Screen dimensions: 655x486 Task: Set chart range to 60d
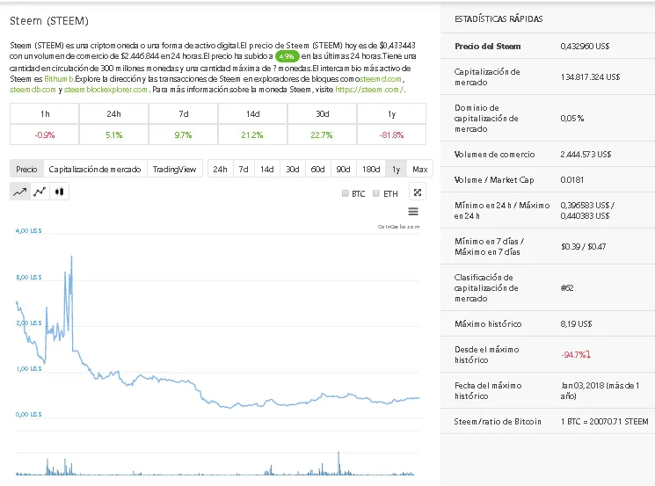pos(317,169)
